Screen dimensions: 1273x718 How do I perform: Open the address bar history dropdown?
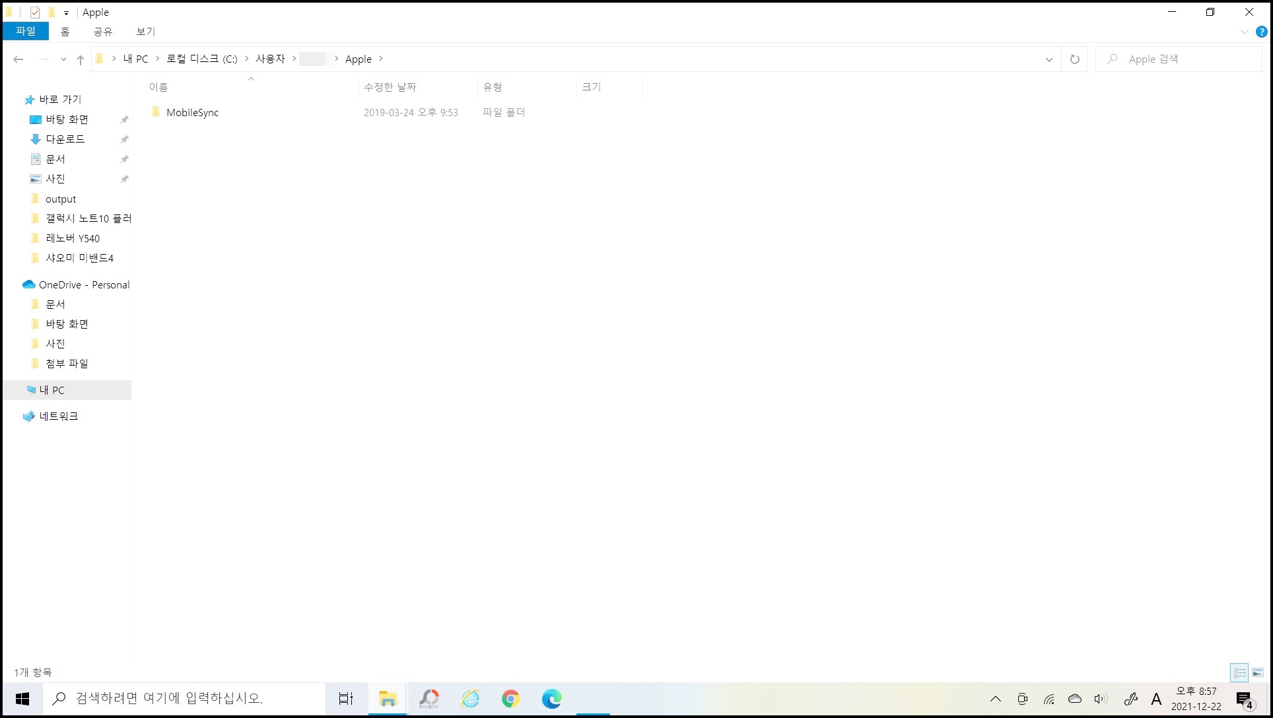(x=1049, y=59)
